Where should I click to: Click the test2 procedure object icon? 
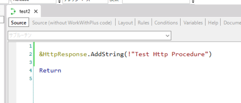point(13,11)
